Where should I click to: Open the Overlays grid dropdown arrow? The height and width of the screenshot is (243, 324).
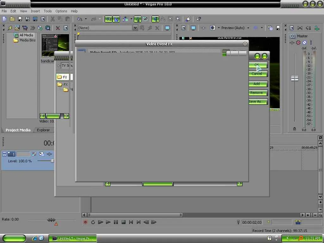click(262, 28)
